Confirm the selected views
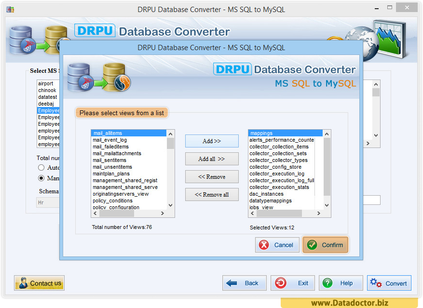The image size is (423, 308). [x=326, y=245]
